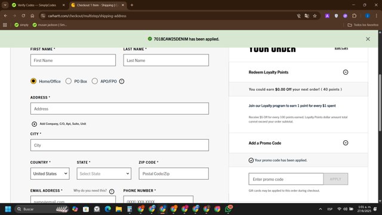Open the taskbar clock and date
Viewport: 382px width, 215px height.
coord(364,209)
